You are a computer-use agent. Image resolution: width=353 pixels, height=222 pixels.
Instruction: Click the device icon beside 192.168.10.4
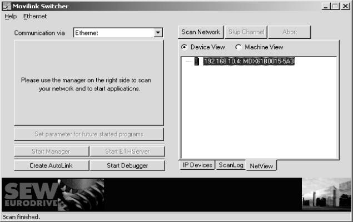click(x=197, y=62)
